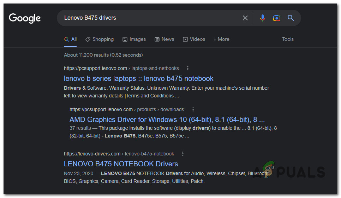
Task: Open the lenovo b series laptops b475 notebook link
Action: 138,78
